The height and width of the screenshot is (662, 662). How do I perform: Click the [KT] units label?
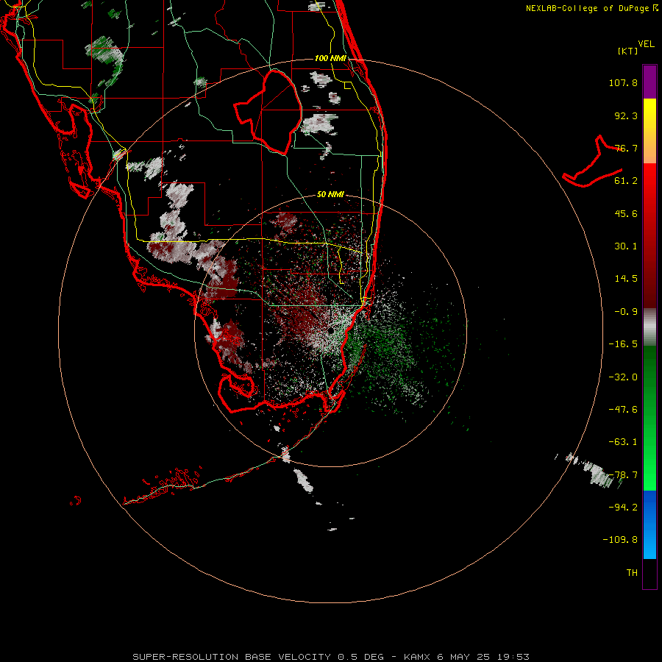pos(628,51)
